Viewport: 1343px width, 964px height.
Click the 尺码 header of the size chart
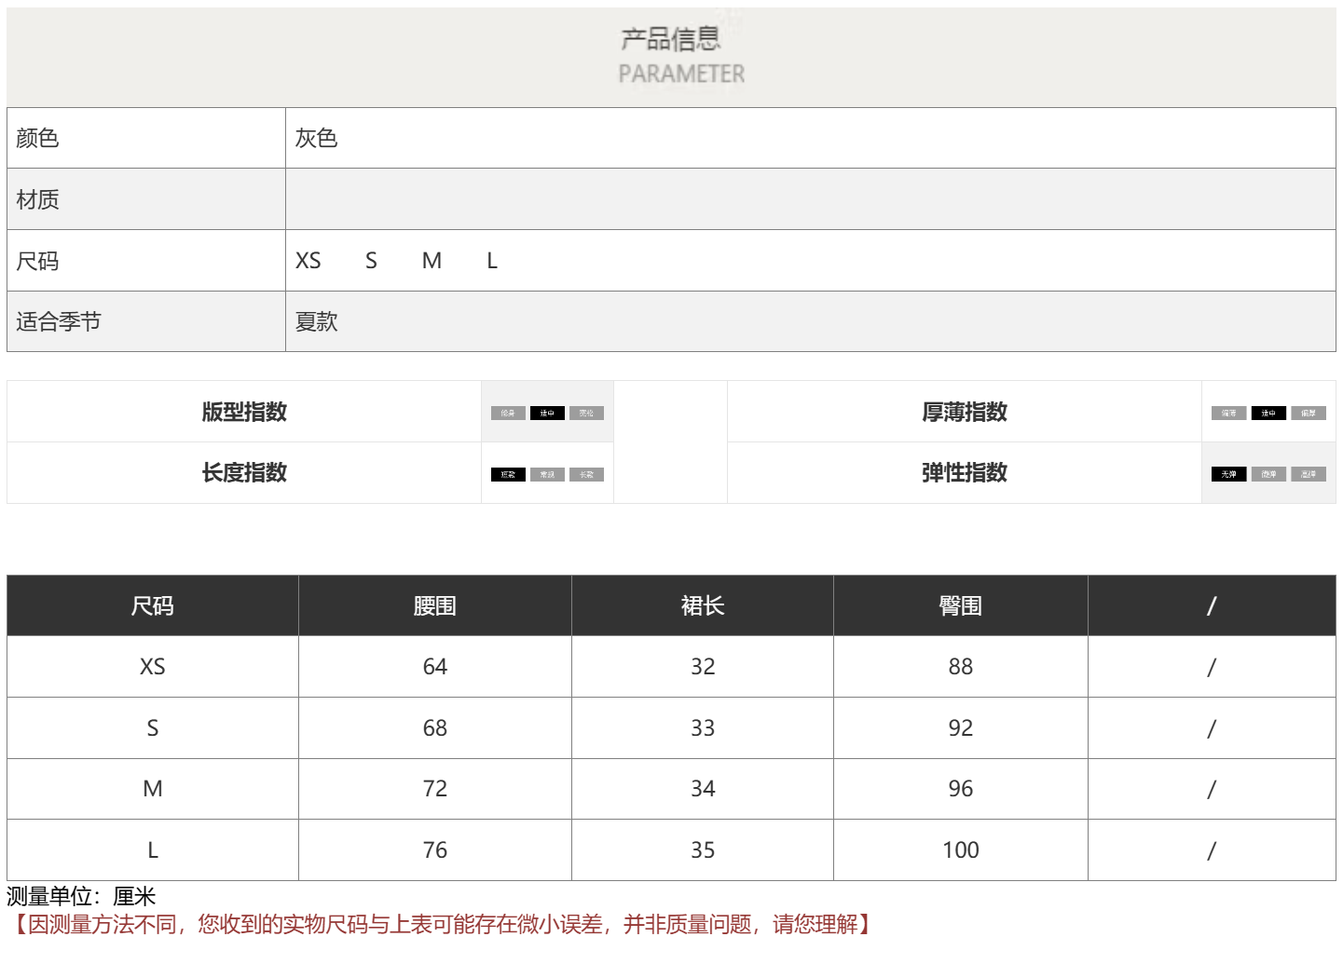click(153, 605)
